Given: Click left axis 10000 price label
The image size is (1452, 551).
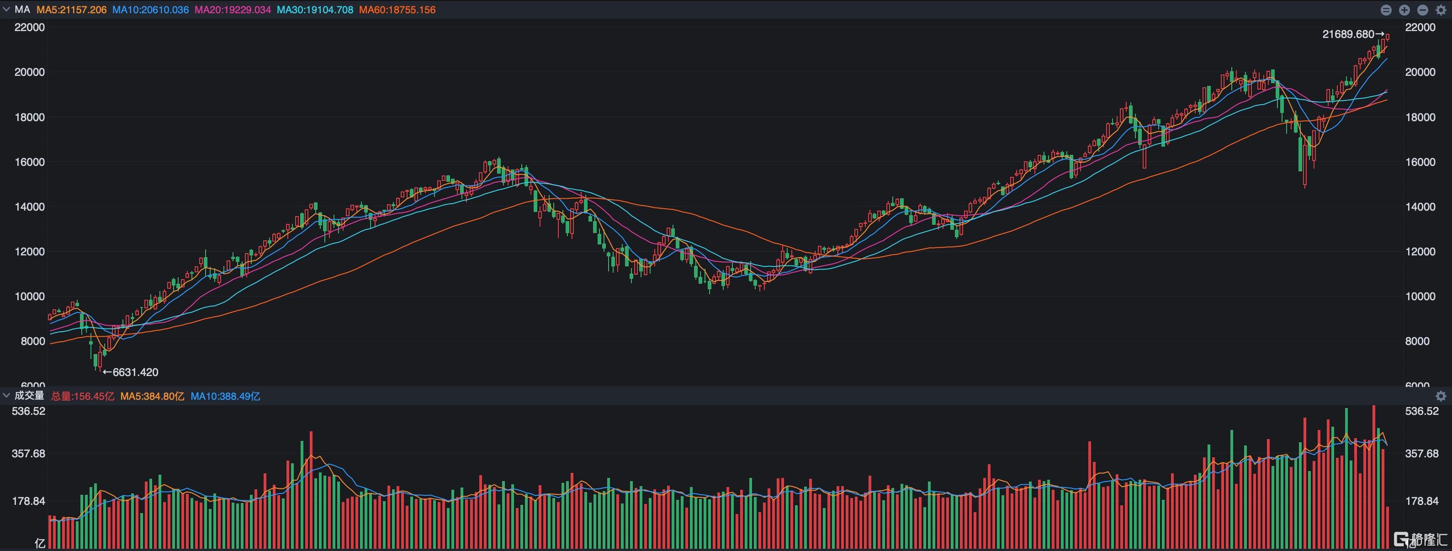Looking at the screenshot, I should (x=29, y=297).
